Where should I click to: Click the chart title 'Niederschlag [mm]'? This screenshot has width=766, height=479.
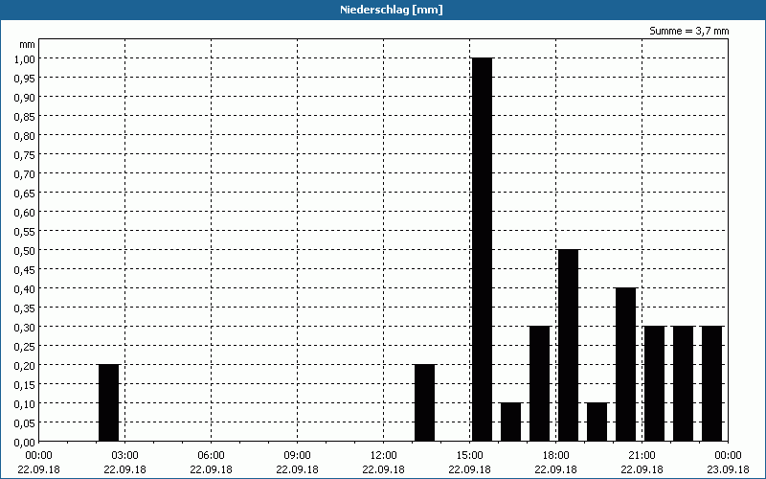392,10
